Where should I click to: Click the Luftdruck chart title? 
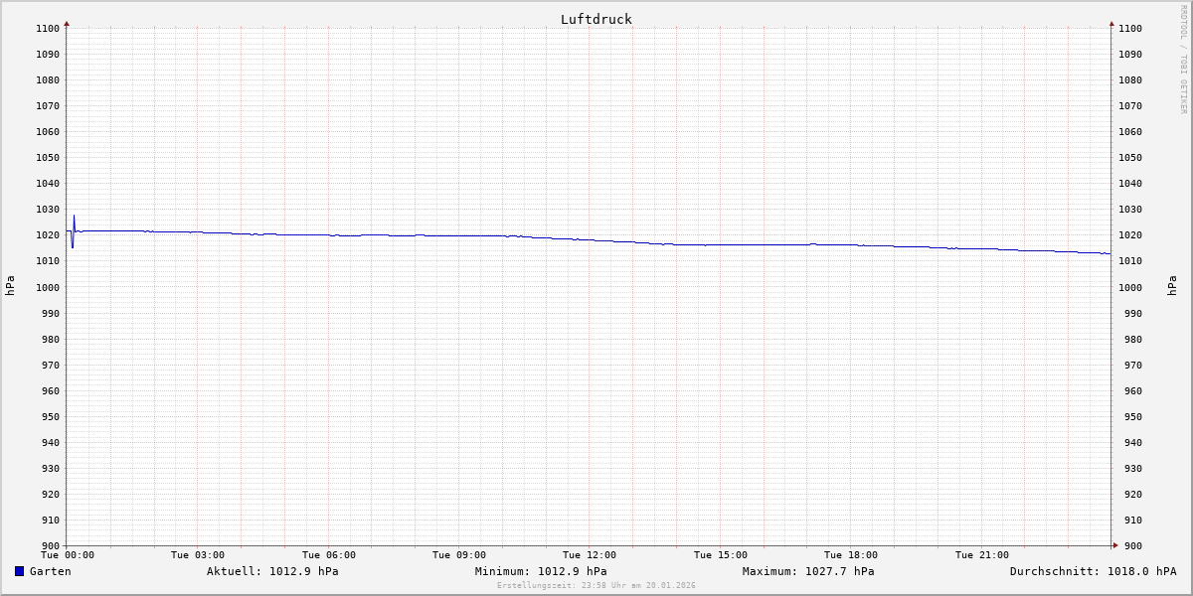click(596, 19)
